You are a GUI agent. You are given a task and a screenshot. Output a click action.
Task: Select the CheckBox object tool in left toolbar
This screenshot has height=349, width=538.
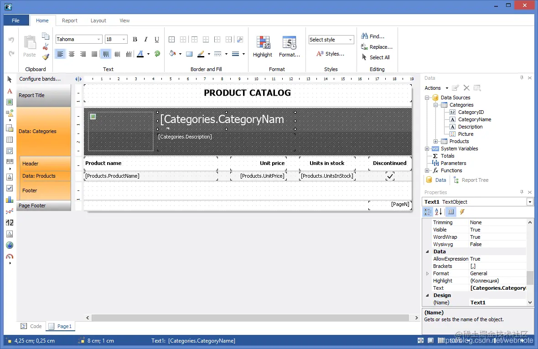[x=10, y=188]
